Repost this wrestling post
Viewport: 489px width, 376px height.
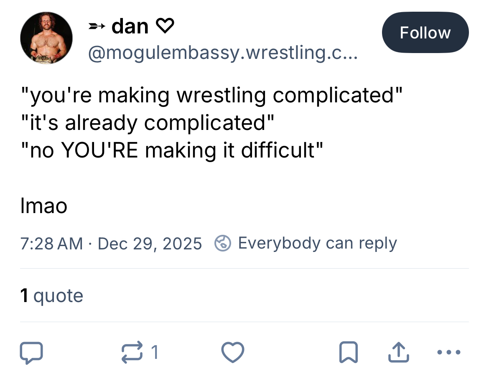point(132,352)
